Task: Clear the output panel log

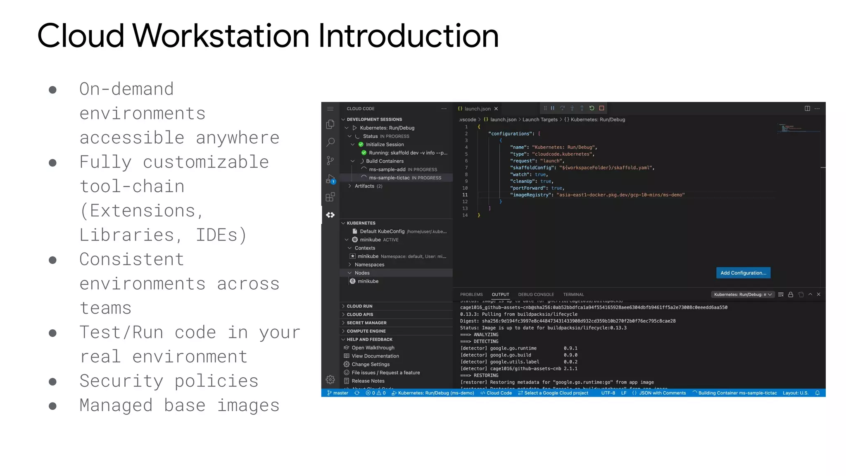Action: (x=781, y=294)
